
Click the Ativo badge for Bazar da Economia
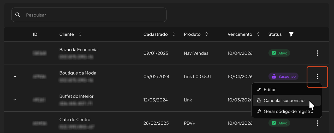pyautogui.click(x=279, y=53)
